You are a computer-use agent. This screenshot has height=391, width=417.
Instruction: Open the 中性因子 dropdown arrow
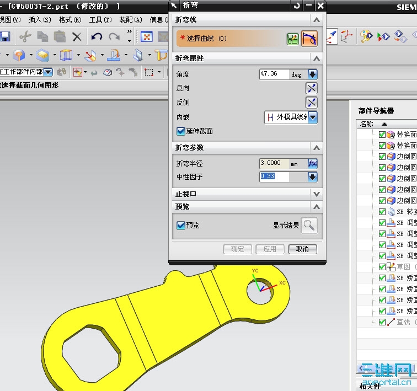point(313,177)
